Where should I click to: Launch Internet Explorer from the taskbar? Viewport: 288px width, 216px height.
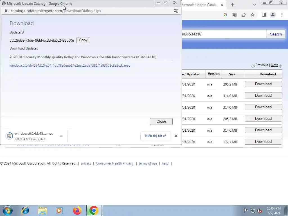tap(25, 210)
